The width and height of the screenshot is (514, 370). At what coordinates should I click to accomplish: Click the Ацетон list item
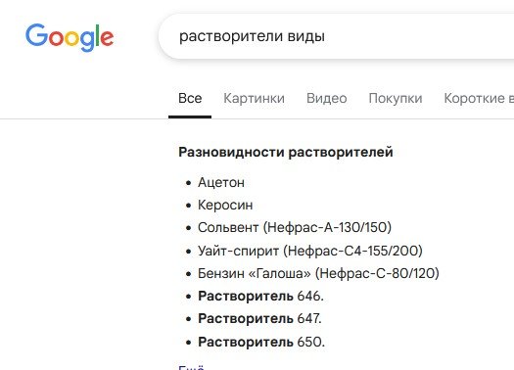coord(221,182)
